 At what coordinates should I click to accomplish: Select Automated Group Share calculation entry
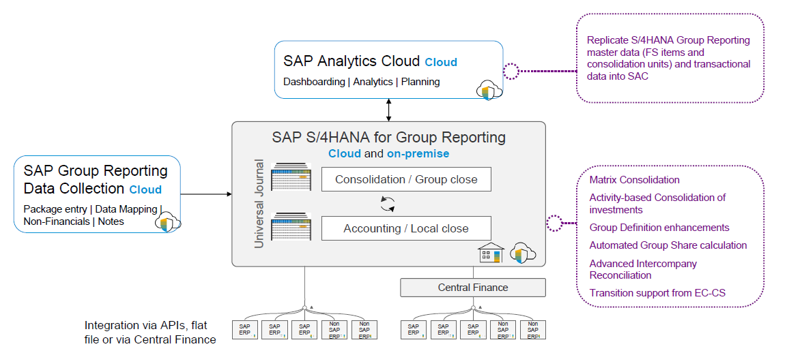668,245
